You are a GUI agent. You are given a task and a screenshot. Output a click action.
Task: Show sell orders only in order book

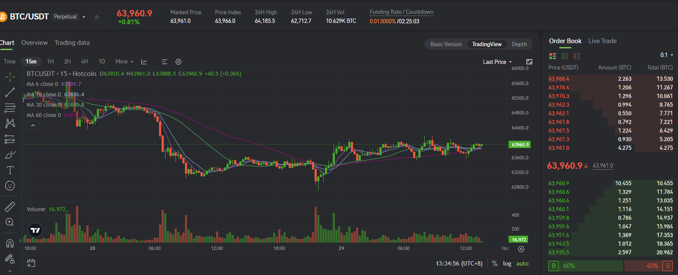[x=576, y=56]
